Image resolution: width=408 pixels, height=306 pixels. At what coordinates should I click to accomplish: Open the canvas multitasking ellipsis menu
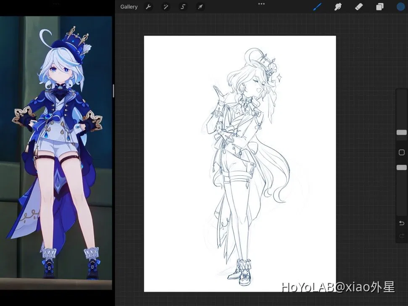tap(261, 4)
